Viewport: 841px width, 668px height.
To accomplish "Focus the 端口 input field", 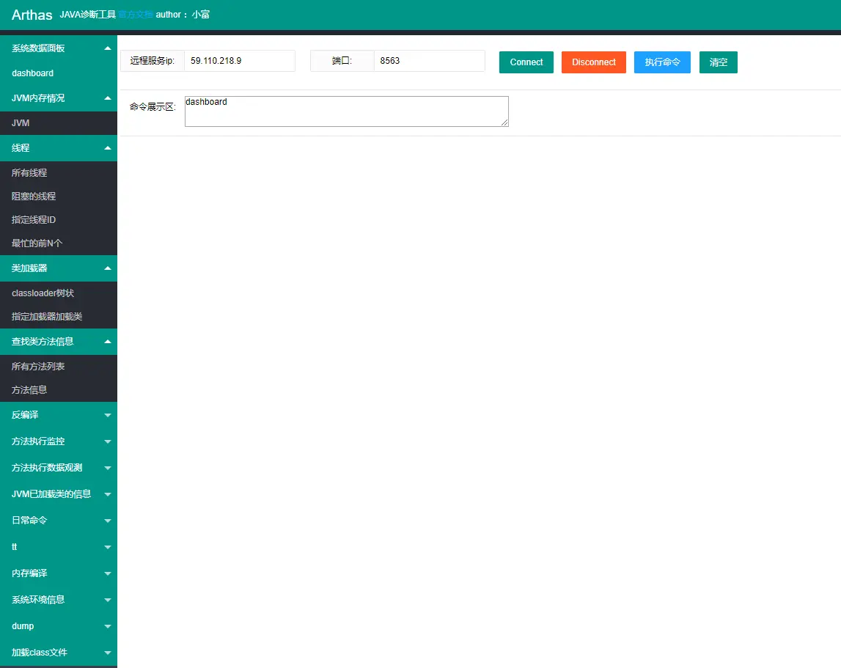I will click(430, 61).
